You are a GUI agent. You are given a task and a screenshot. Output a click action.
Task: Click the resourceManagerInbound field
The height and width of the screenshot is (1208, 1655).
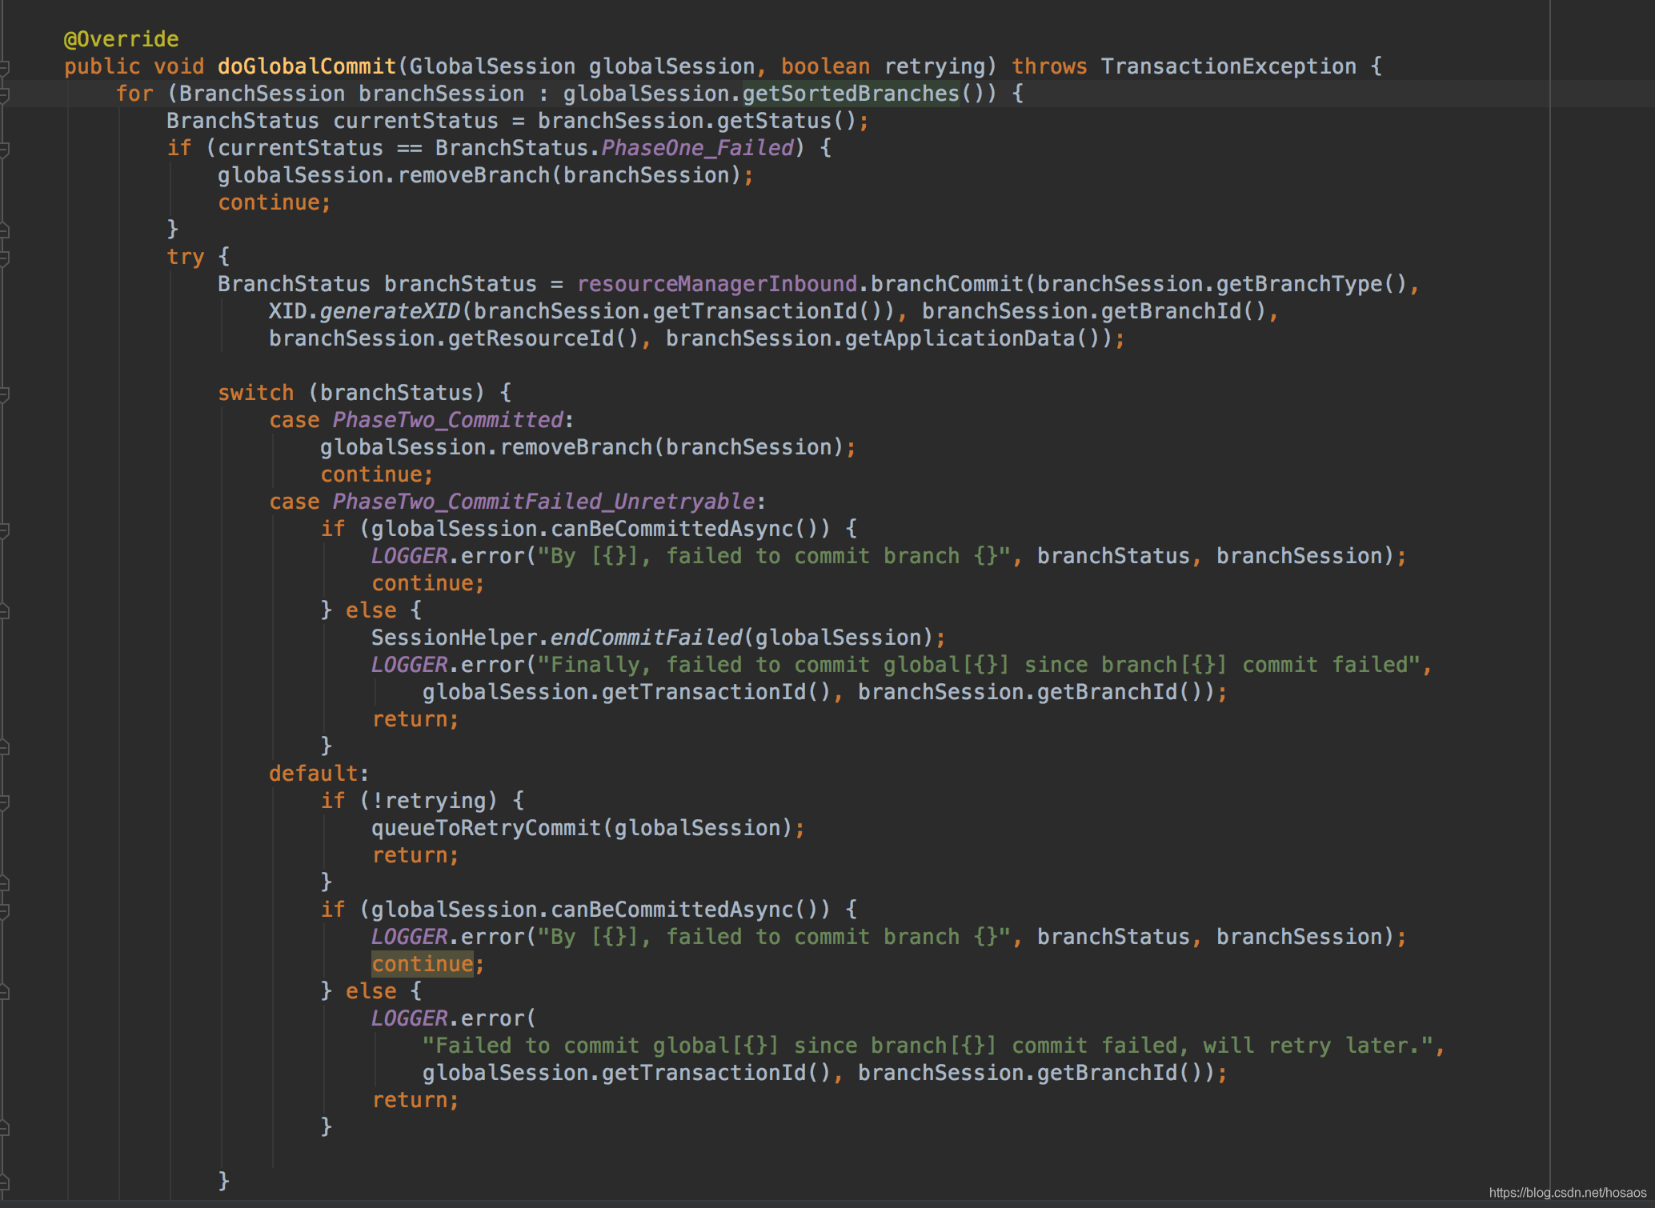(717, 284)
